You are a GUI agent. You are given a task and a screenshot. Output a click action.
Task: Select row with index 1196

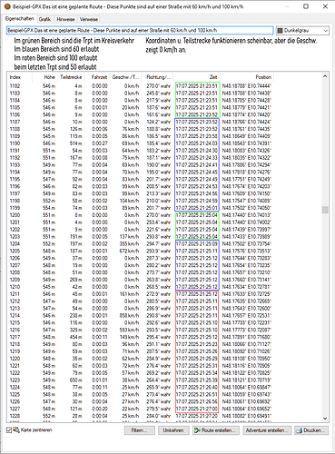point(141,186)
